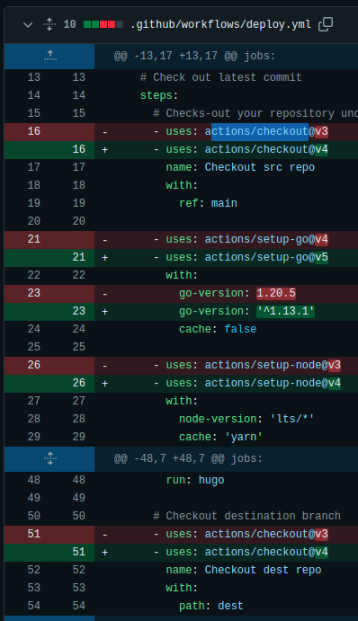Click 'Checkout dest repo' name value
Screen dimensions: 358x621
[x=263, y=570]
